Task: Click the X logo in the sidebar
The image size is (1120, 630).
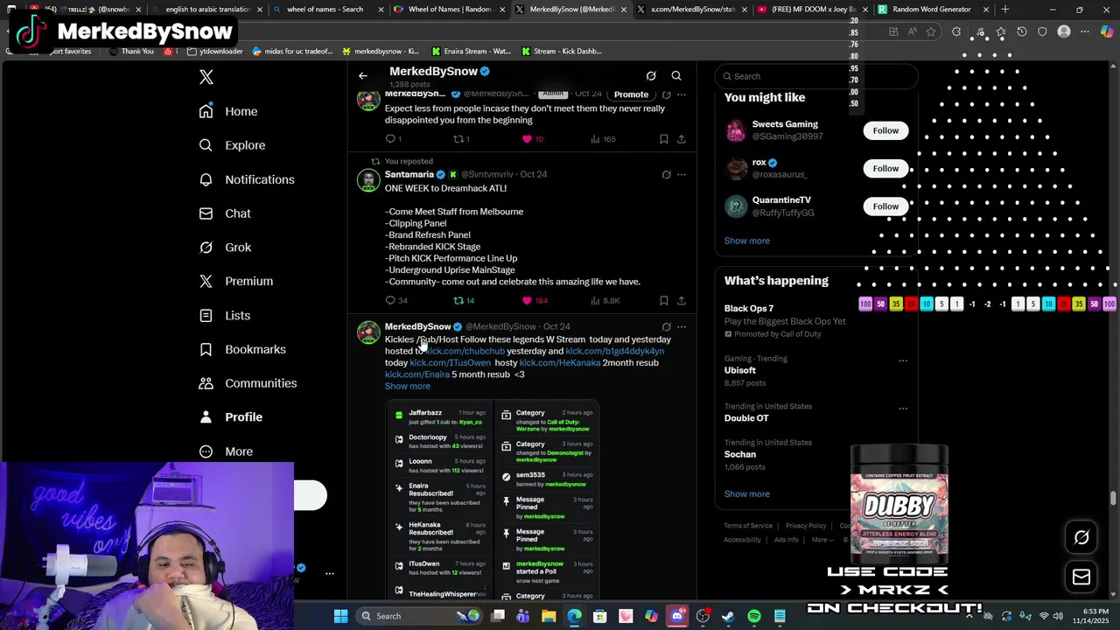Action: (x=206, y=77)
